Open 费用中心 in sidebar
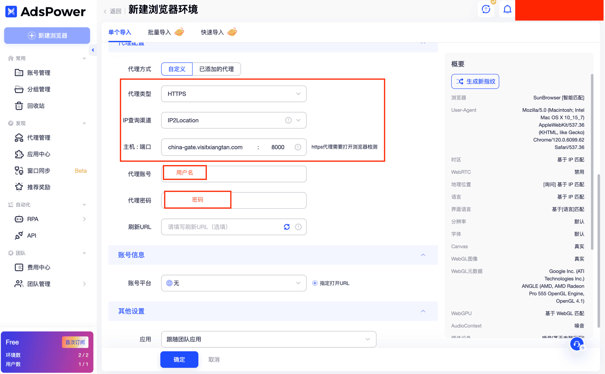Screen dimensions: 605x374 tap(38, 267)
